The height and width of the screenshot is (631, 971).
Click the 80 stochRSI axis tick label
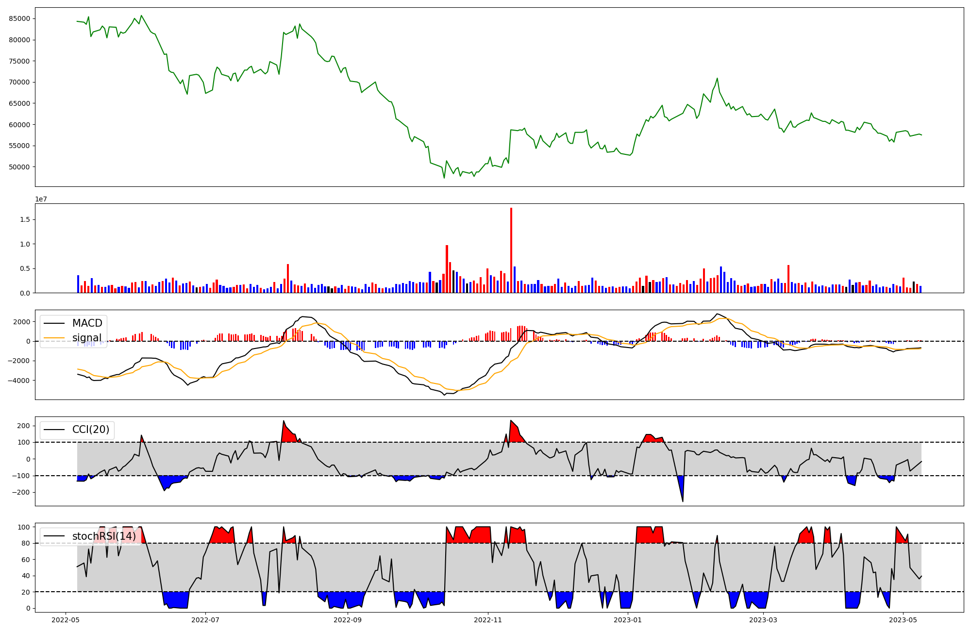tap(26, 544)
